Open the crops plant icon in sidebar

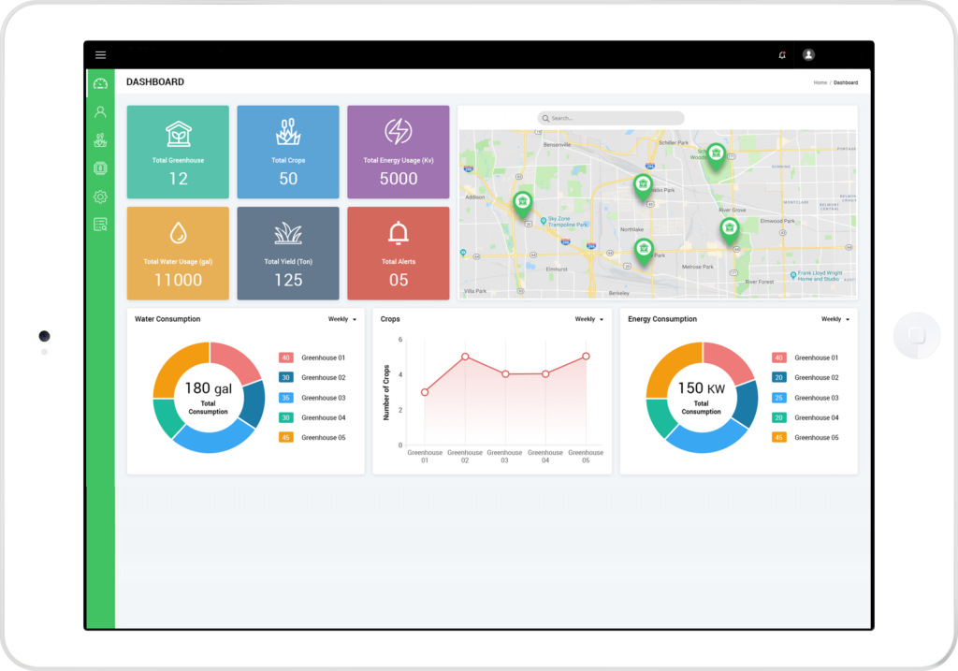tap(100, 140)
